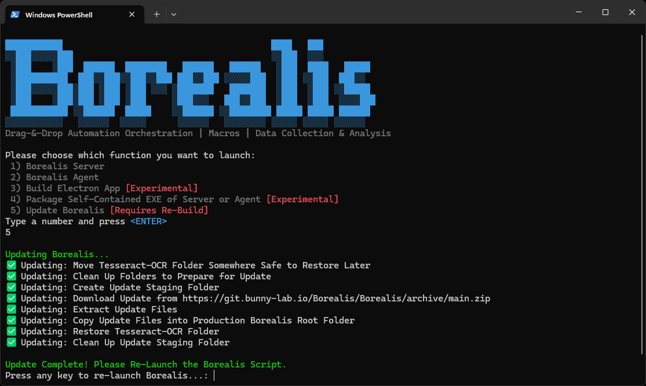Click the cursor after the re-launch Borealis prompt
The width and height of the screenshot is (646, 386).
pos(214,376)
